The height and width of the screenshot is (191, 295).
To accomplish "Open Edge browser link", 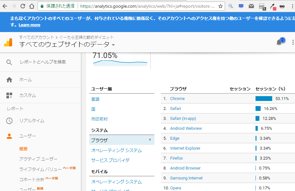I will (175, 138).
